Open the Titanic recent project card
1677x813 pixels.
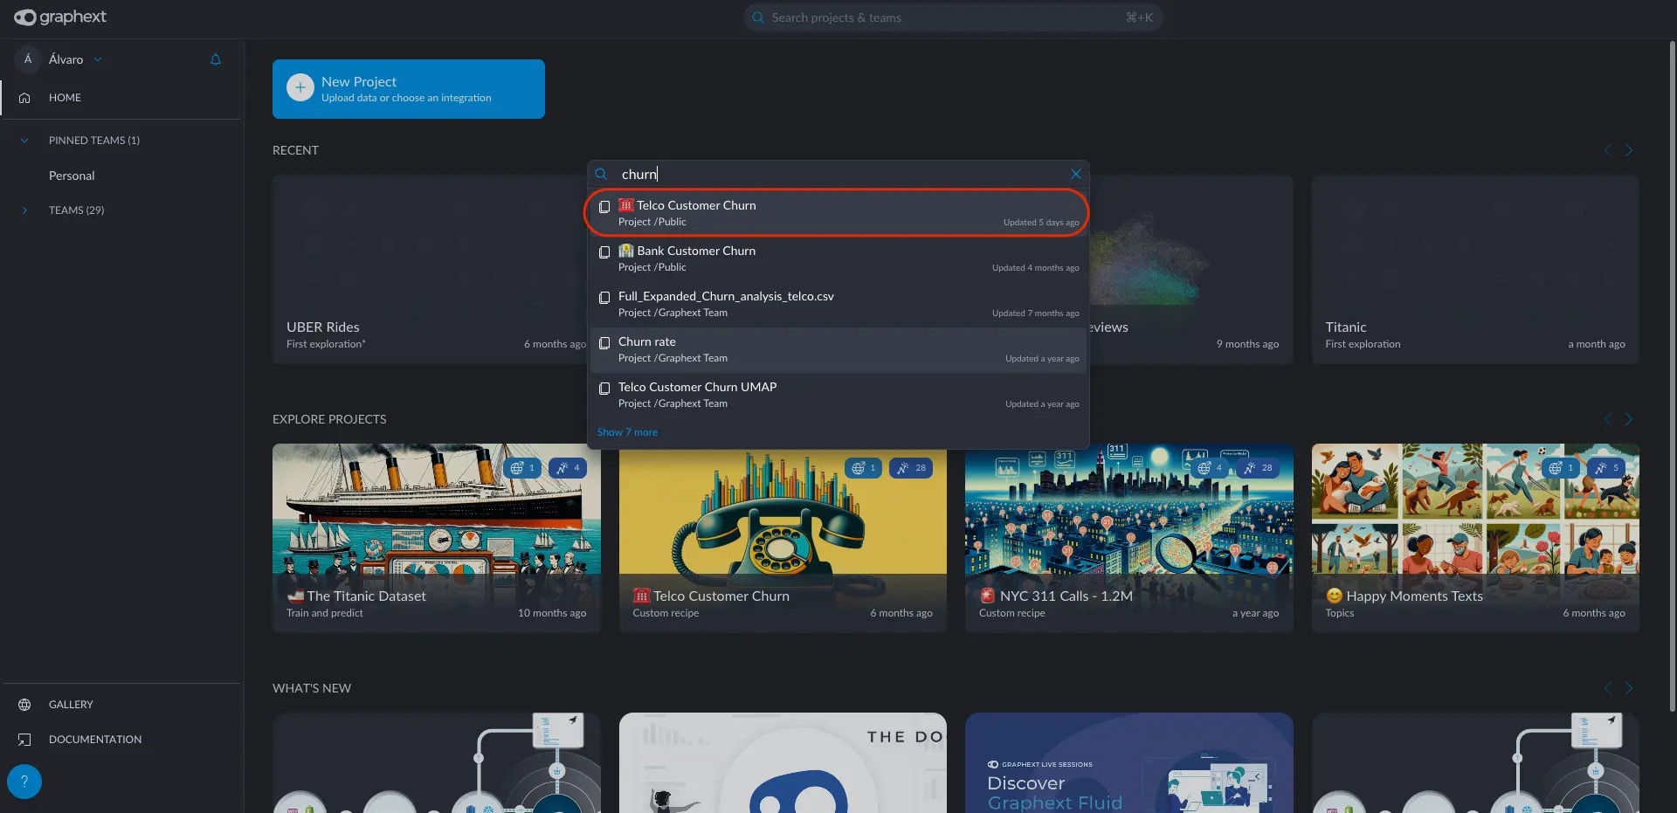[1475, 269]
